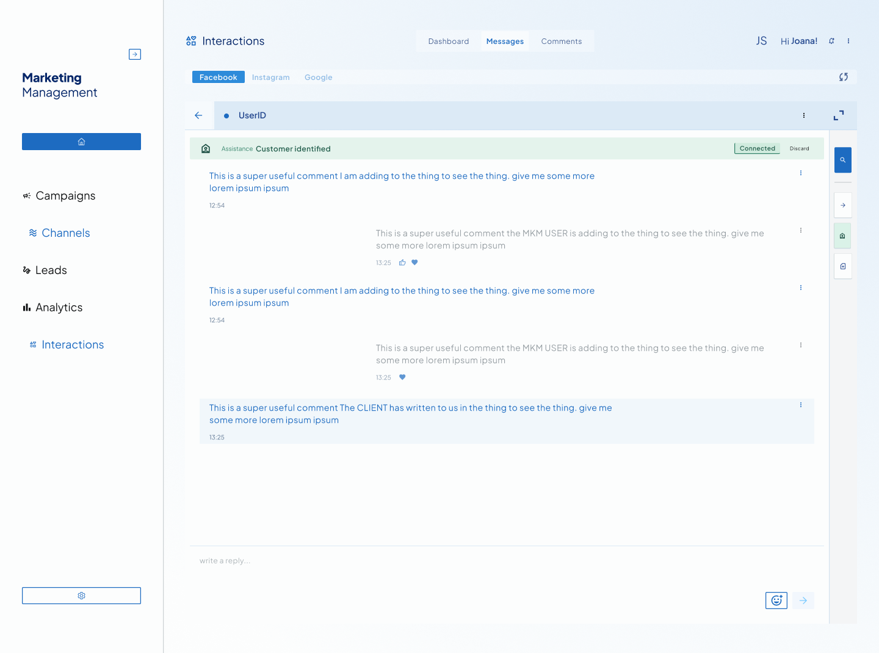This screenshot has height=653, width=879.
Task: Click the home icon button in the sidebar
Action: point(81,141)
